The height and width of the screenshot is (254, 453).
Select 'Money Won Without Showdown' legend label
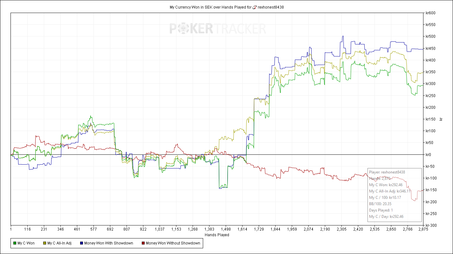[173, 243]
